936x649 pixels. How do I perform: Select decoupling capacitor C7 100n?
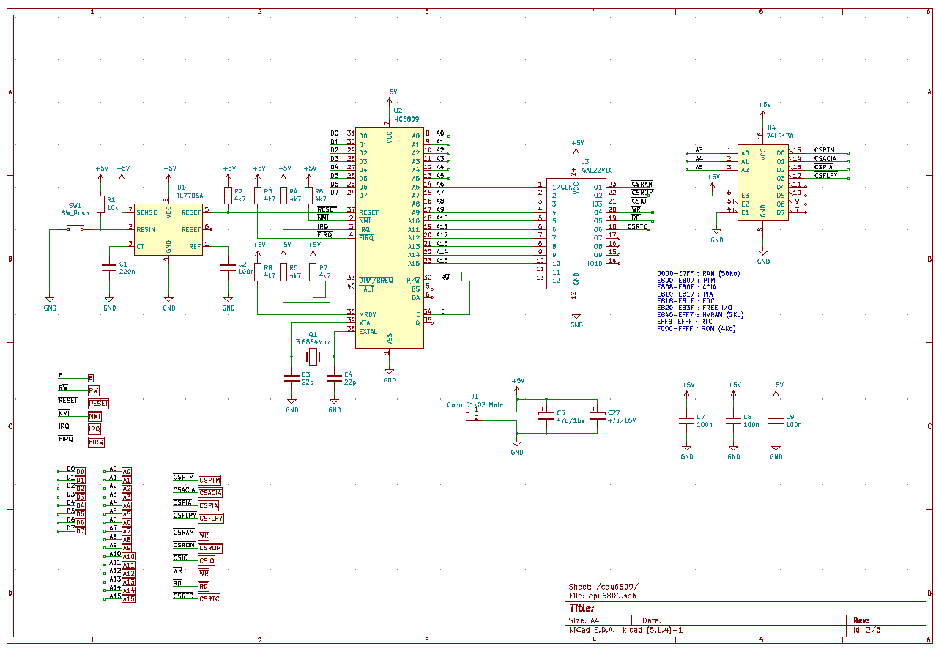click(687, 420)
